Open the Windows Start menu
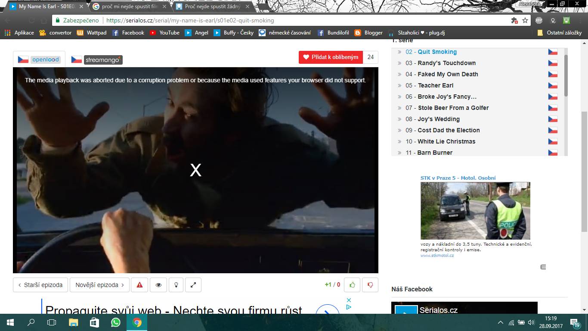Image resolution: width=588 pixels, height=331 pixels. click(10, 322)
